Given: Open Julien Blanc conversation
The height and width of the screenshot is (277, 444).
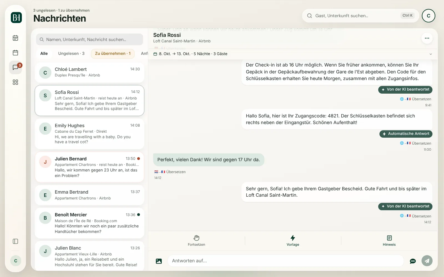Looking at the screenshot, I should click(x=89, y=256).
